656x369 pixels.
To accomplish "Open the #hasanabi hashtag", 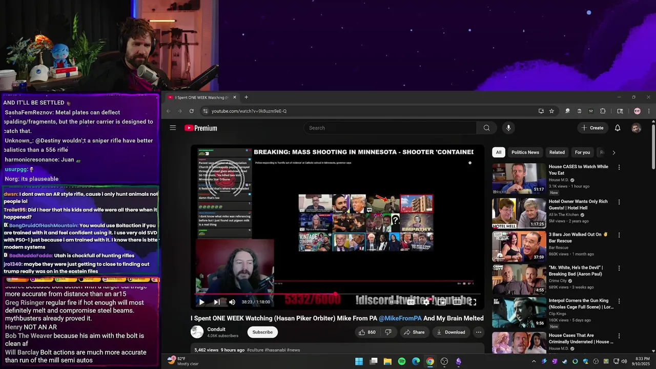I will tap(275, 350).
